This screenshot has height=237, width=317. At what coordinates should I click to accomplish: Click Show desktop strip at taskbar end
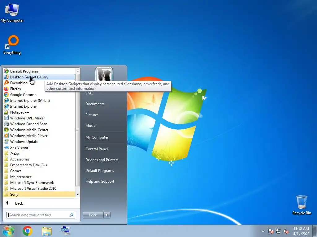315,231
